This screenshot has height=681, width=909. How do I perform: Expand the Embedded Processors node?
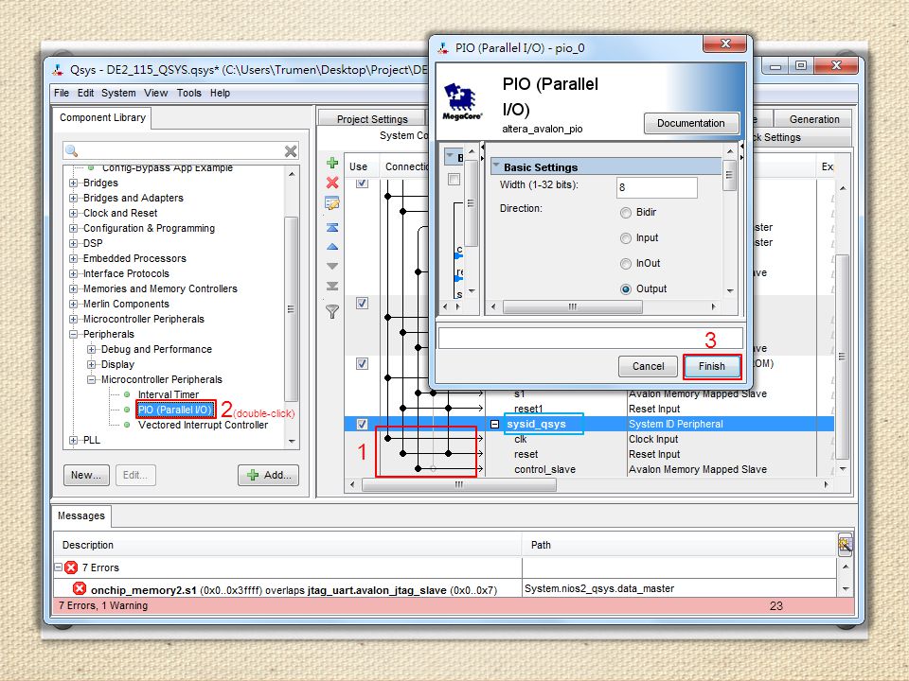tap(74, 258)
